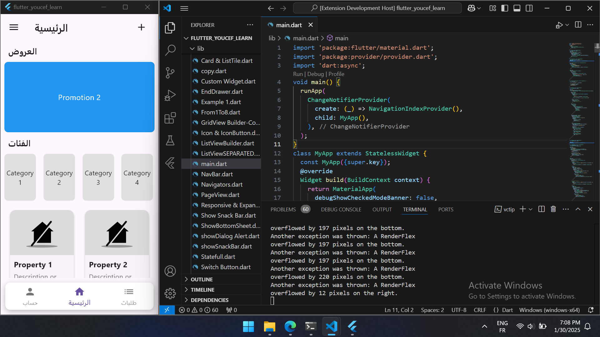Open the run button dropdown arrow

567,25
